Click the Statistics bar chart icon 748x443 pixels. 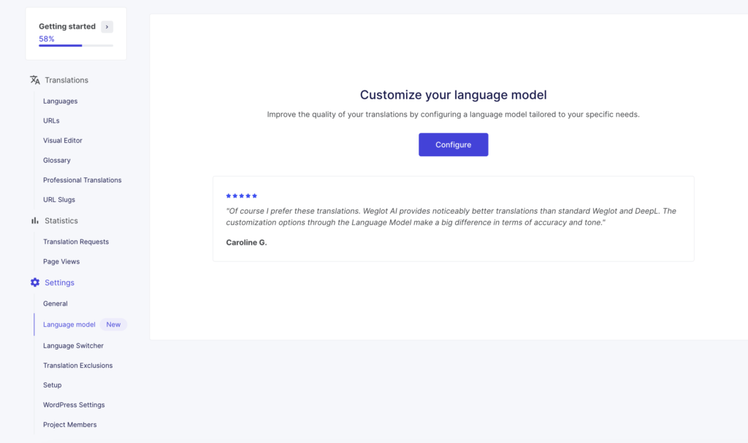35,221
